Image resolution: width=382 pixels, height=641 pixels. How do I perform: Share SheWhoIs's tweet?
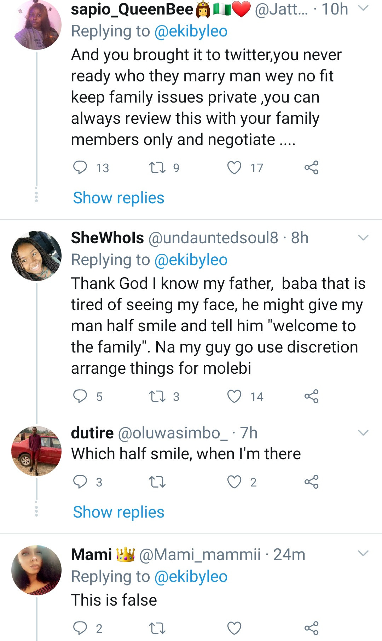(x=311, y=396)
